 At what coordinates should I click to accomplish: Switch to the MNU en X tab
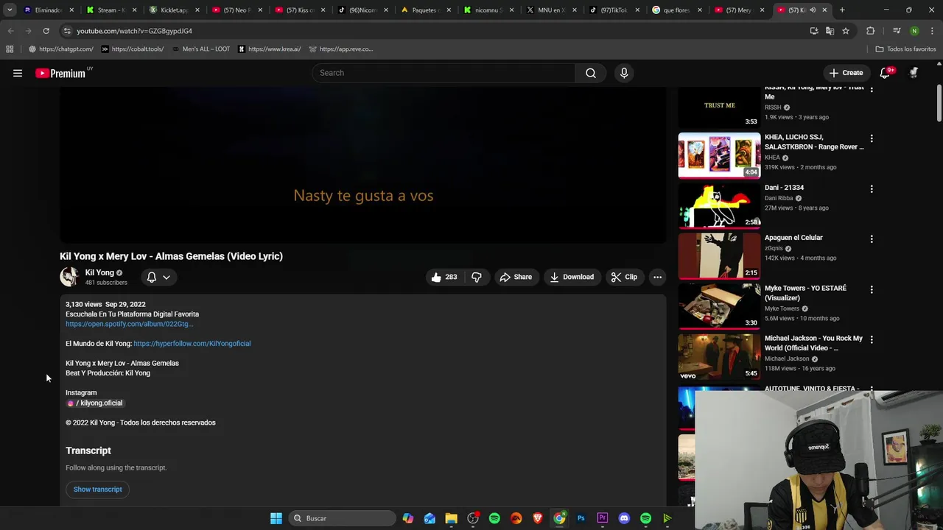551,10
